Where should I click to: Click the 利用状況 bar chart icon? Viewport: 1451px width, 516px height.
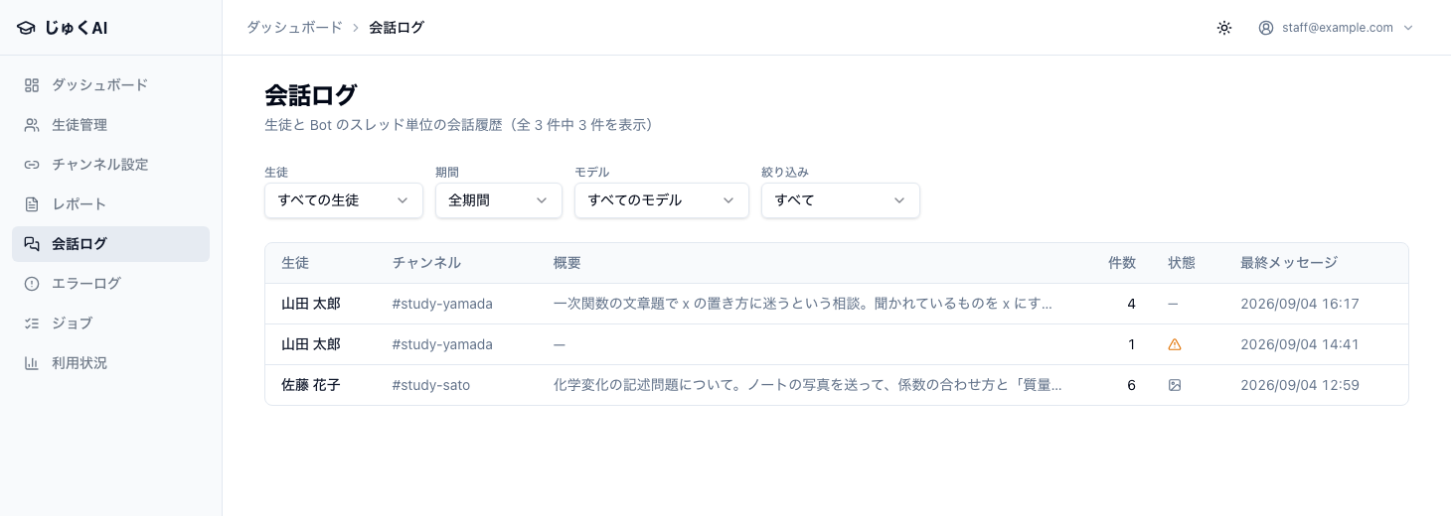[32, 363]
